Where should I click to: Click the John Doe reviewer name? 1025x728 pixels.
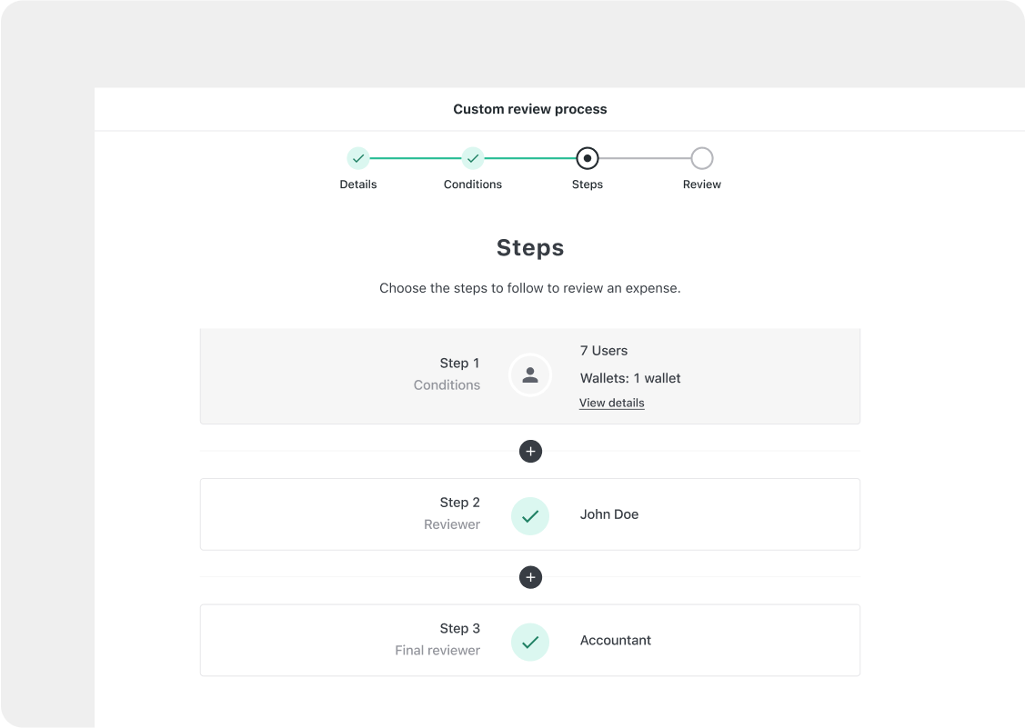pos(609,514)
